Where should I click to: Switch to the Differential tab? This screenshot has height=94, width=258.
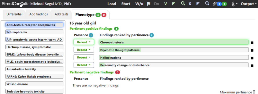point(14,14)
